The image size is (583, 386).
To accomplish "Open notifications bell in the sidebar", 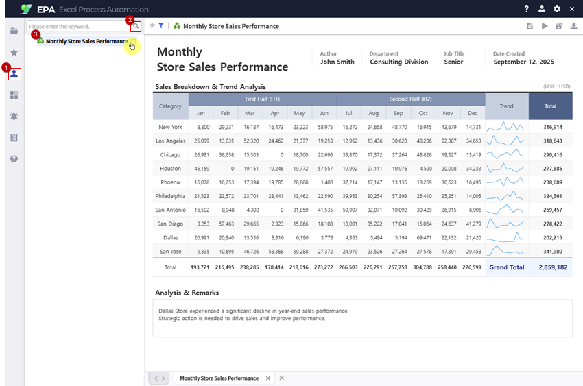I will [14, 117].
